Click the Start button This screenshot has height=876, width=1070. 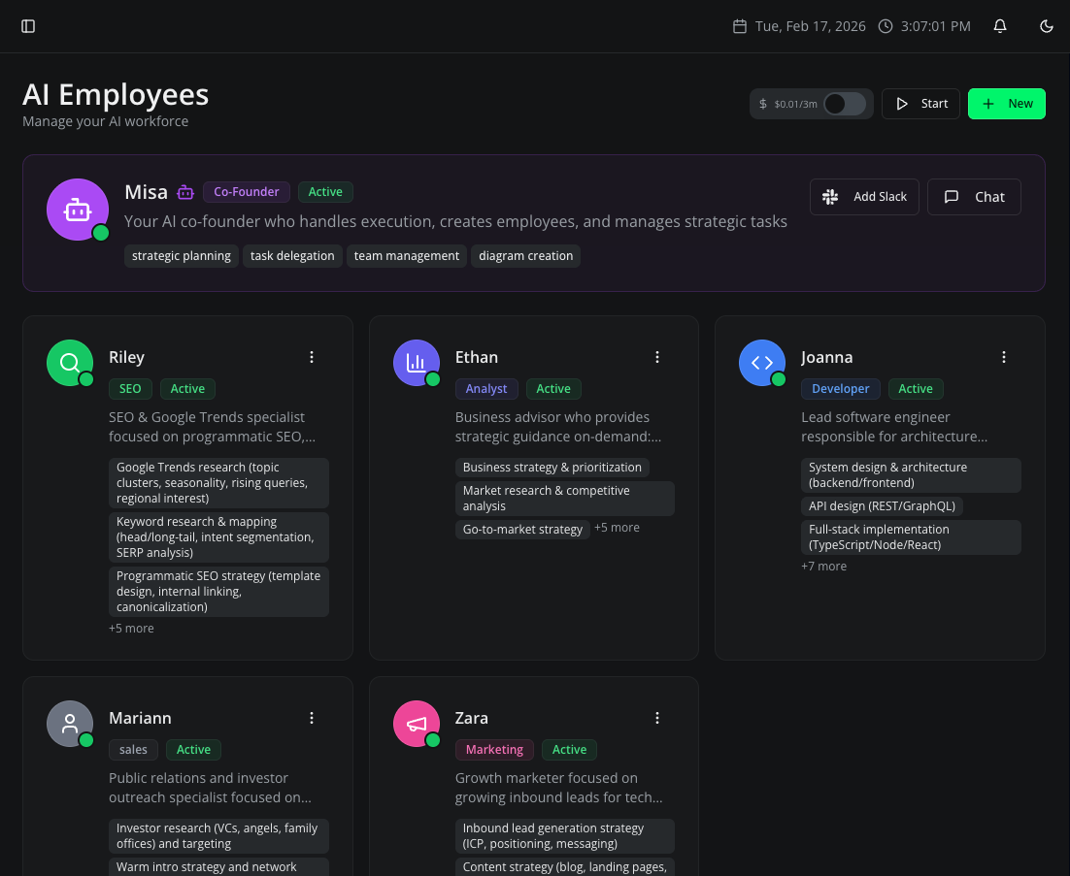(920, 104)
